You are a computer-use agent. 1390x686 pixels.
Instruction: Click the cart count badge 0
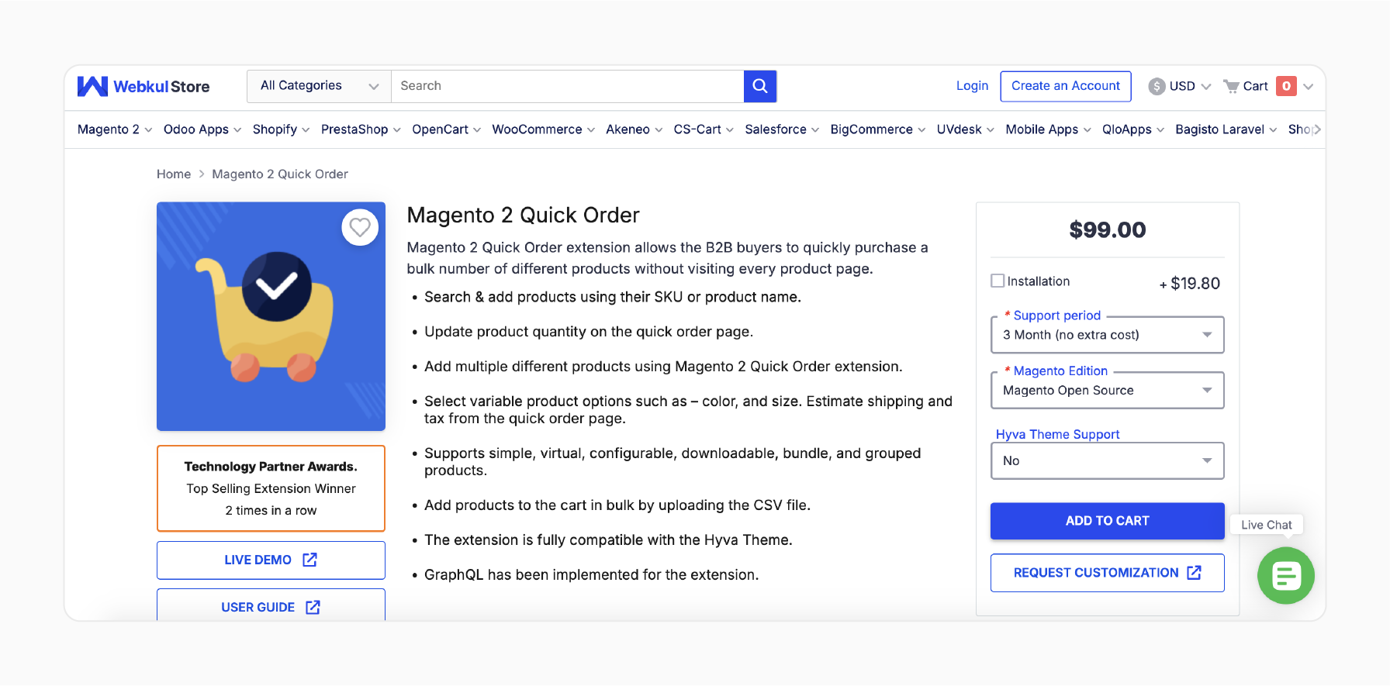tap(1286, 86)
